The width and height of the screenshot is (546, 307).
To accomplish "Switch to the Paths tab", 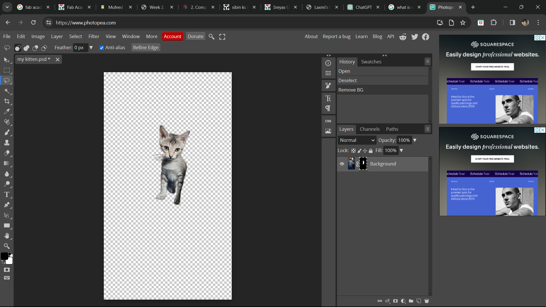I will pyautogui.click(x=392, y=129).
